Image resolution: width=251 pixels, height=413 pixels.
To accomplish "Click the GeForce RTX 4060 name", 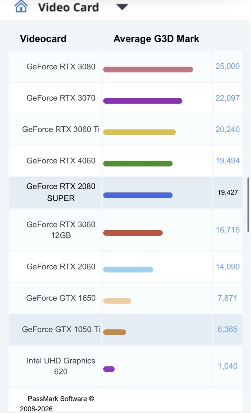I will point(61,161).
